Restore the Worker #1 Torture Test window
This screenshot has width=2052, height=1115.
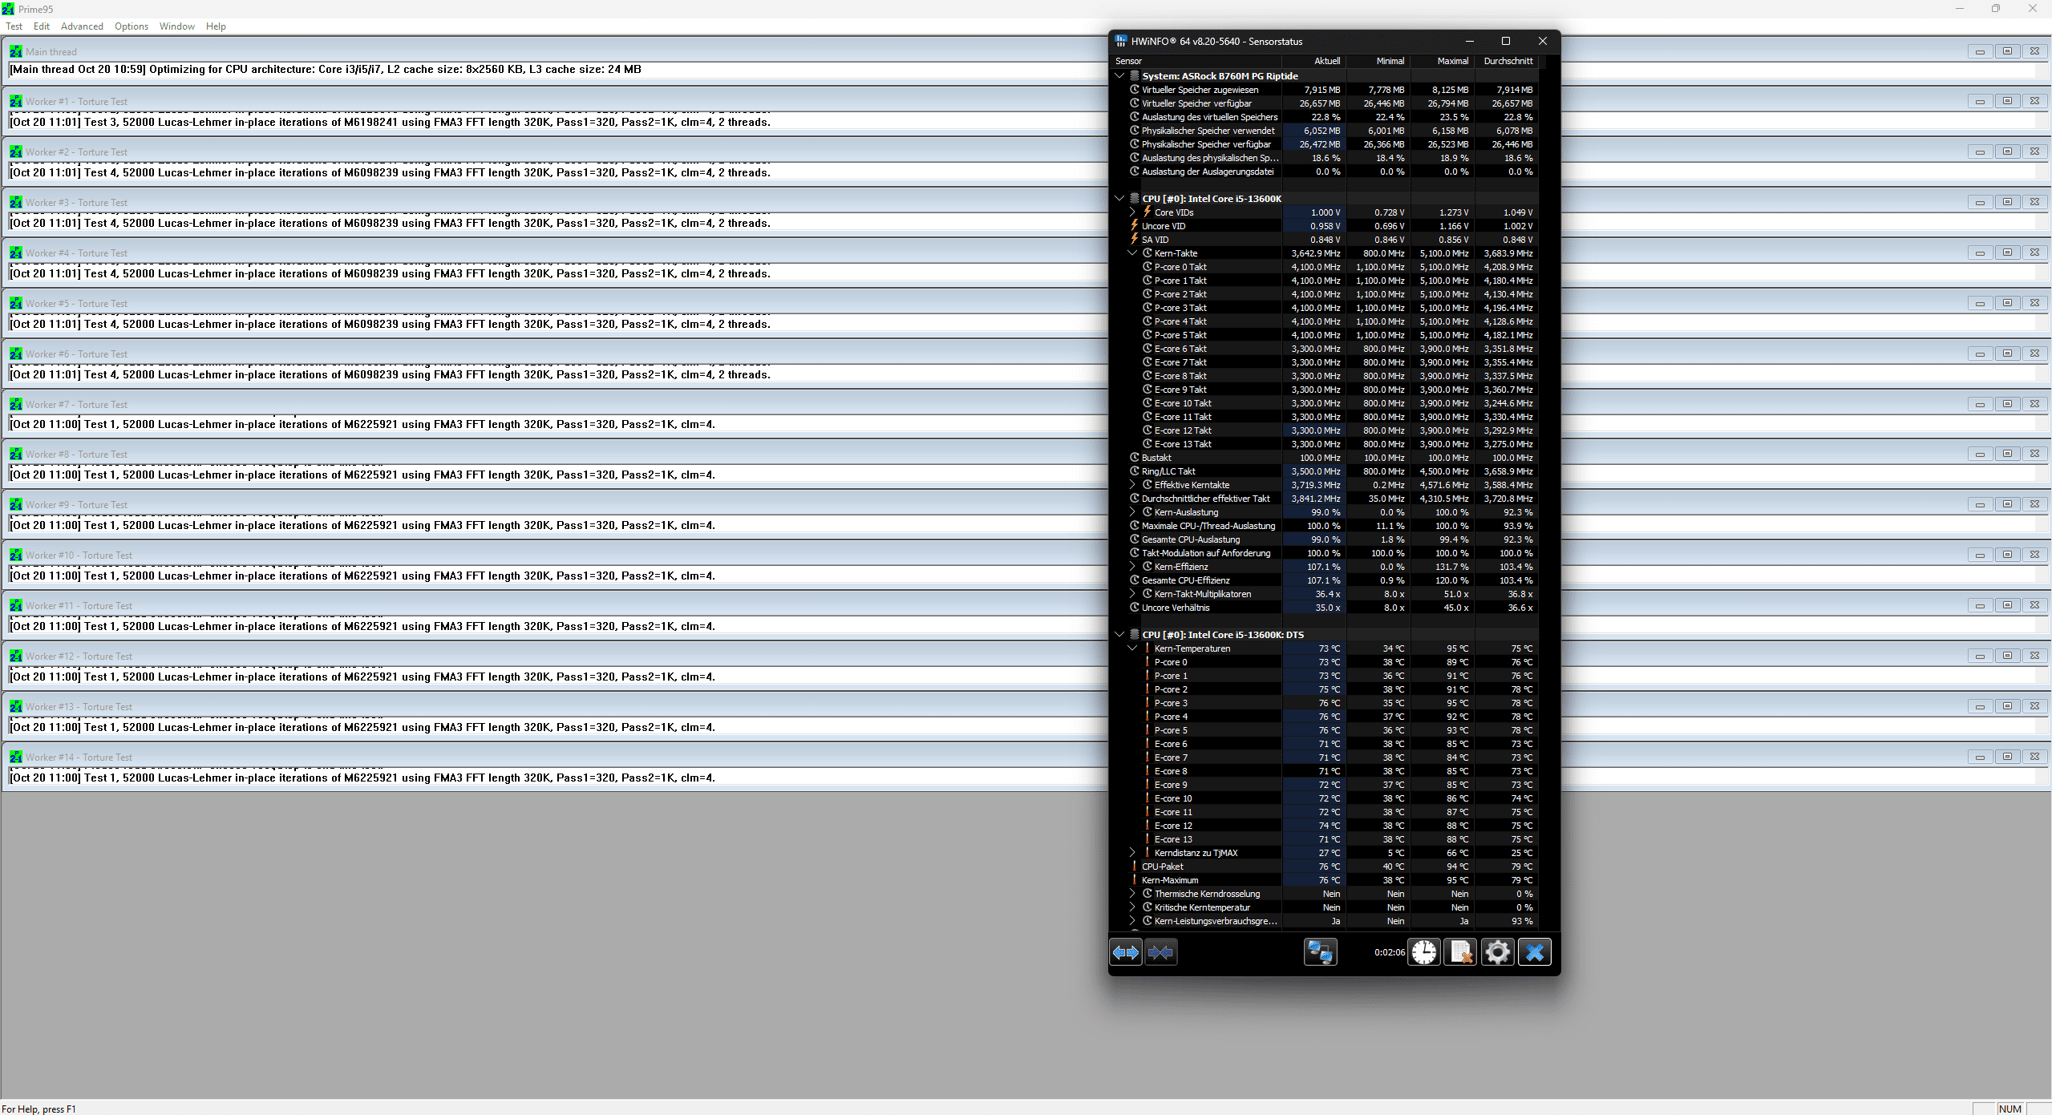pos(2007,101)
